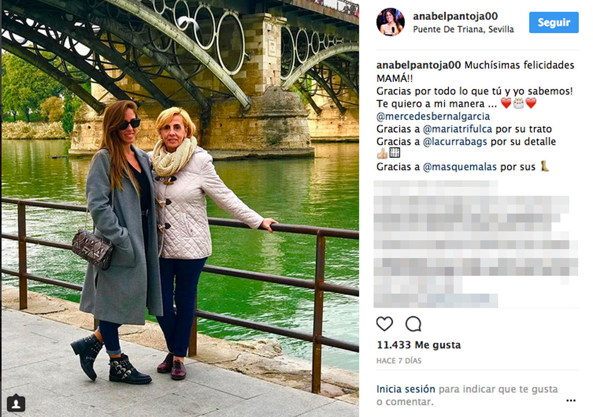Click Inicia sesión login link
The height and width of the screenshot is (417, 593).
point(406,389)
